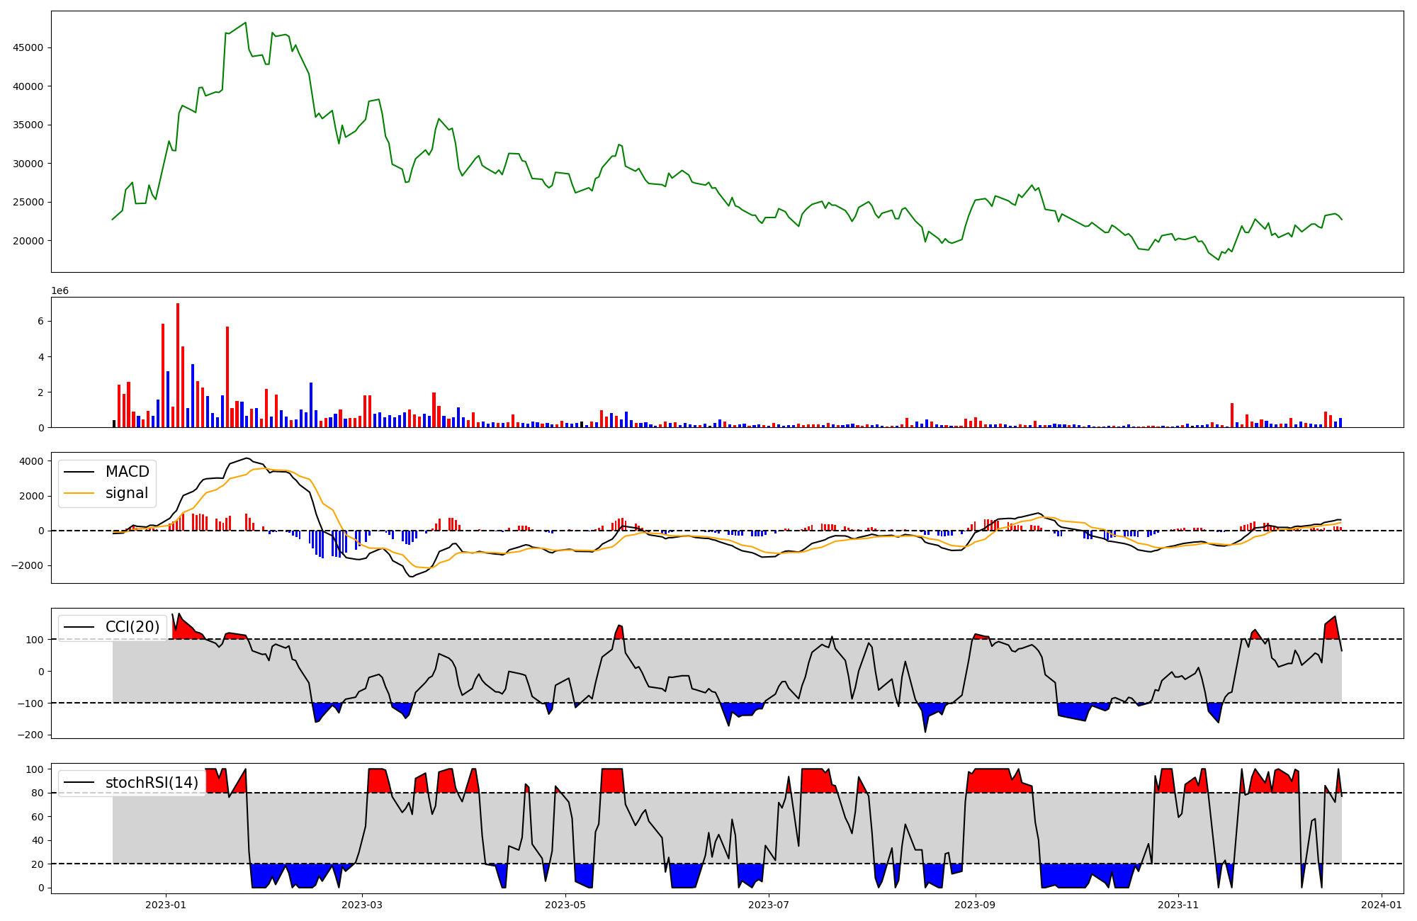Screen dimensions: 1417x921
Task: Select the stochRSI(14) legend entry
Action: (x=152, y=783)
